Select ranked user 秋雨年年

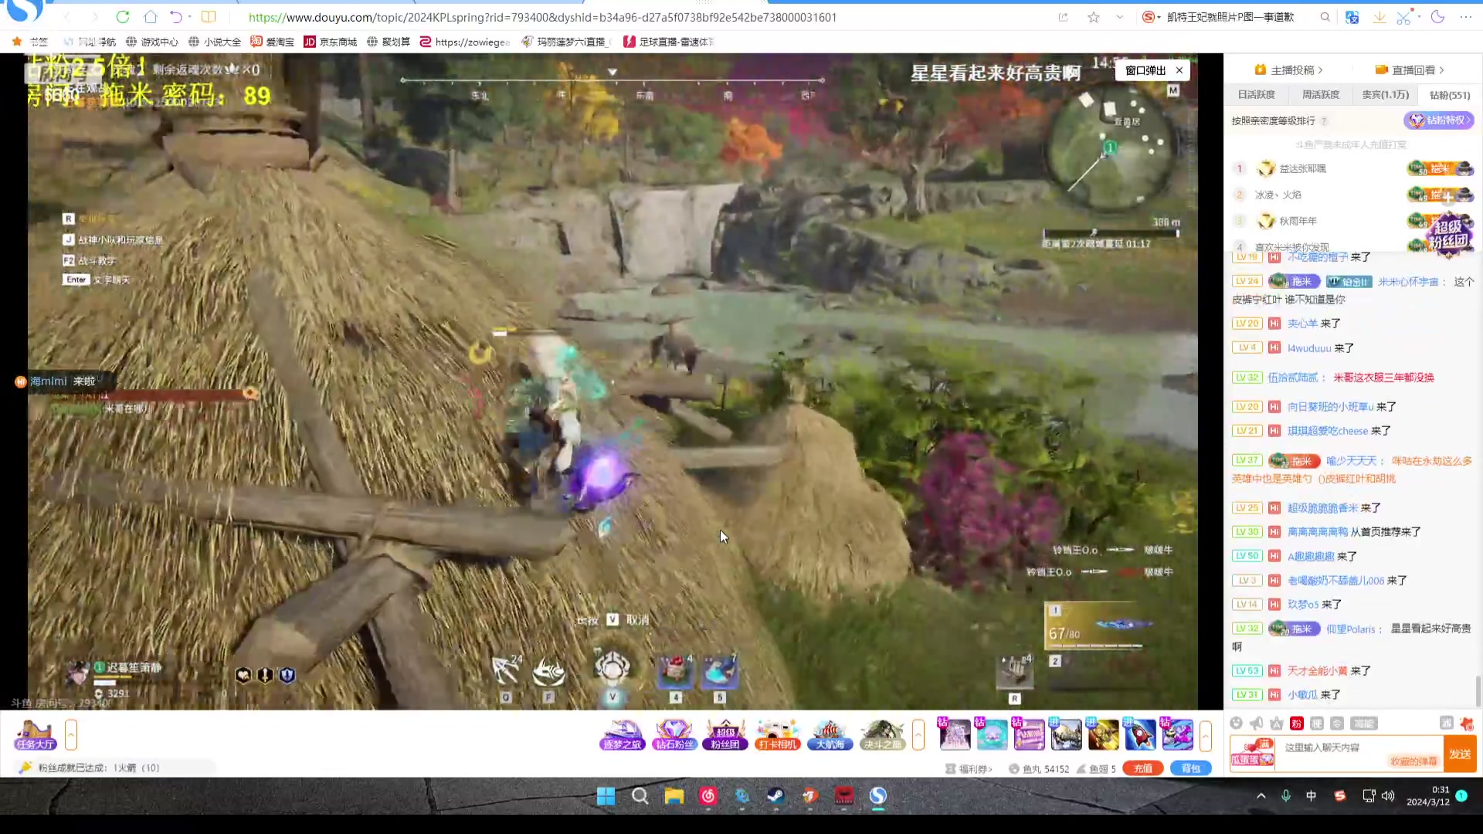coord(1298,221)
